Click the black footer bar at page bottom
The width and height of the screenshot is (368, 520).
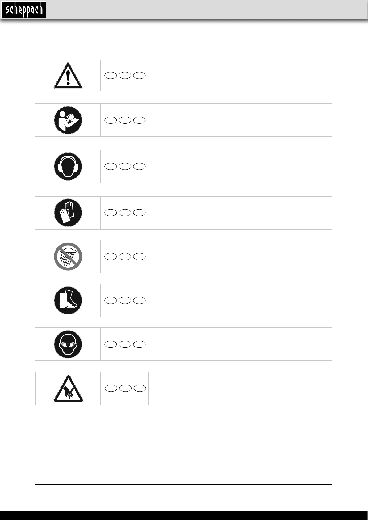[184, 515]
